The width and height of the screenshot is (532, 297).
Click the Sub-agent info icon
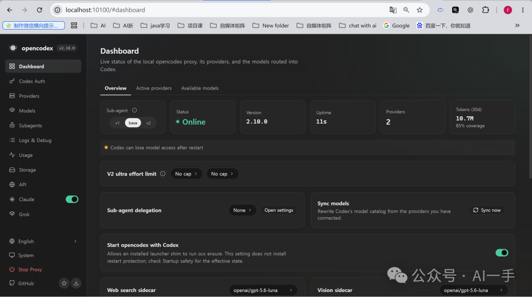point(134,110)
